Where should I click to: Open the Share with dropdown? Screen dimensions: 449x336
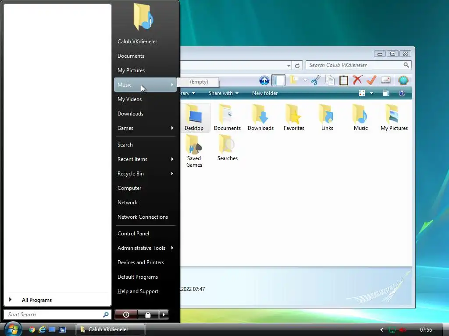(223, 93)
